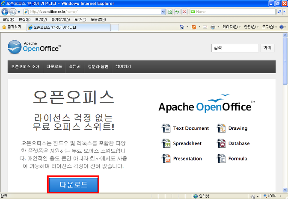Click the Apache OpenOffice logo at top

(34, 47)
